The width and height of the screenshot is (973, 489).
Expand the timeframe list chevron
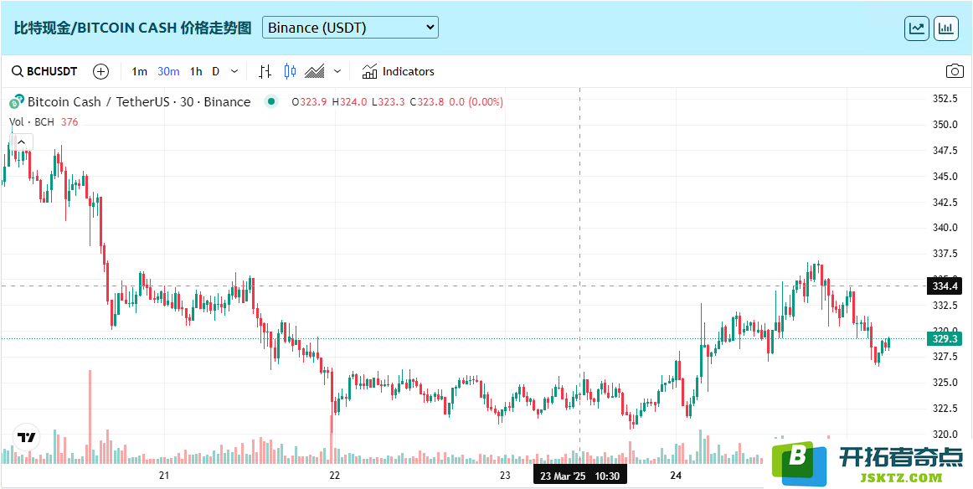pyautogui.click(x=234, y=71)
